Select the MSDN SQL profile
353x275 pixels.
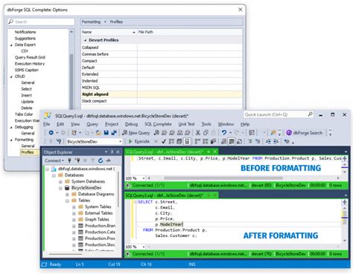[162, 88]
